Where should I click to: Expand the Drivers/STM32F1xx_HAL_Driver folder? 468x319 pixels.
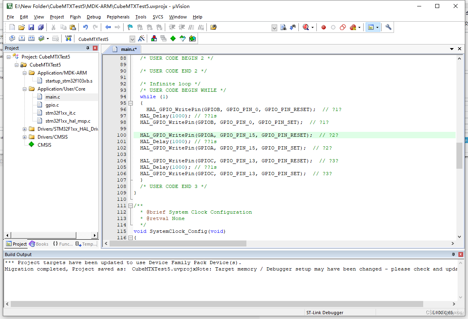25,129
